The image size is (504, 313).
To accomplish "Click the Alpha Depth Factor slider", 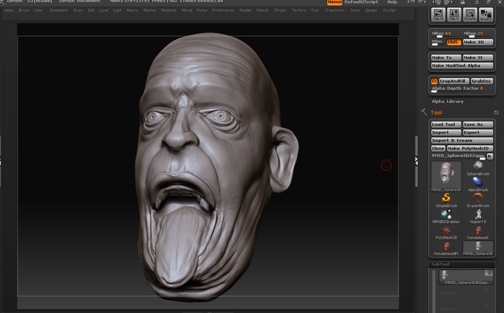I will [x=462, y=89].
